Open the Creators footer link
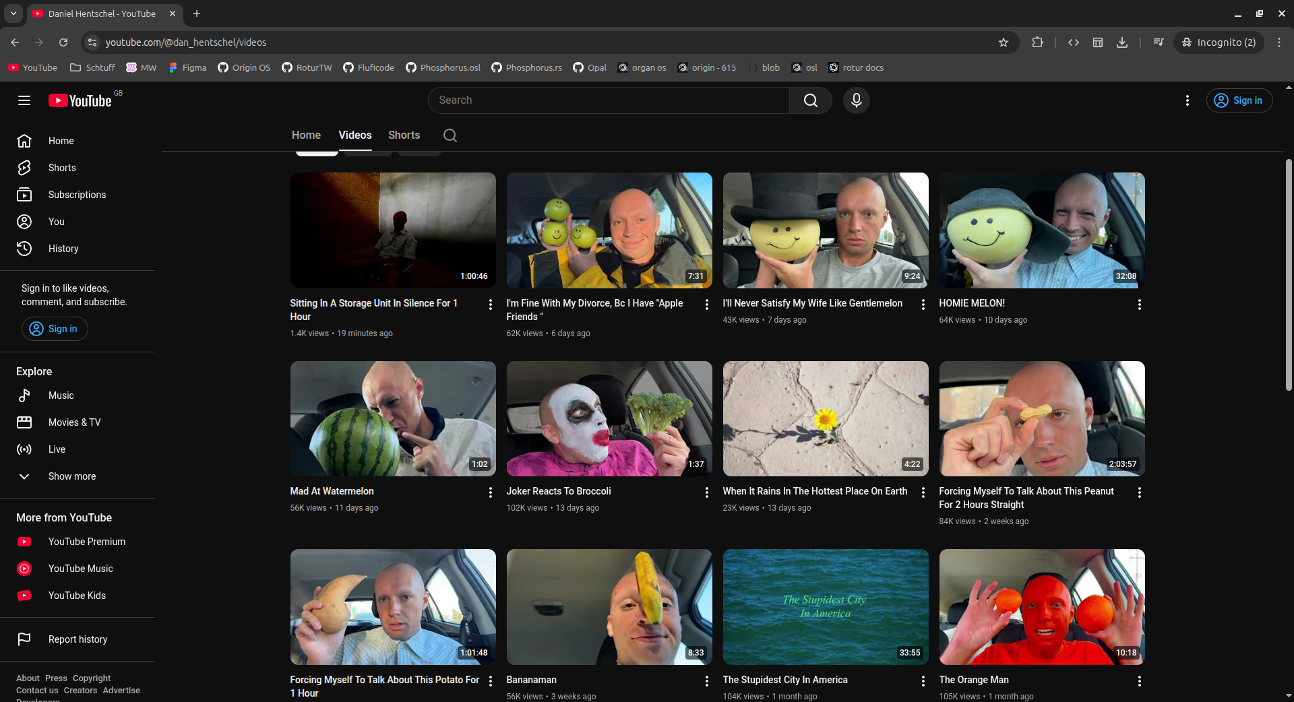This screenshot has height=702, width=1294. 81,691
